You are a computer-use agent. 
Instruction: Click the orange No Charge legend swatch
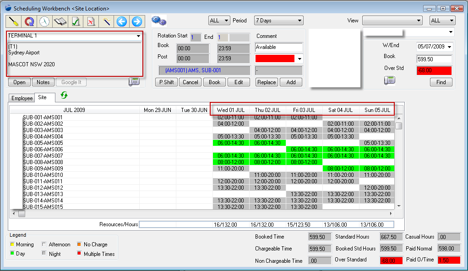pyautogui.click(x=79, y=244)
